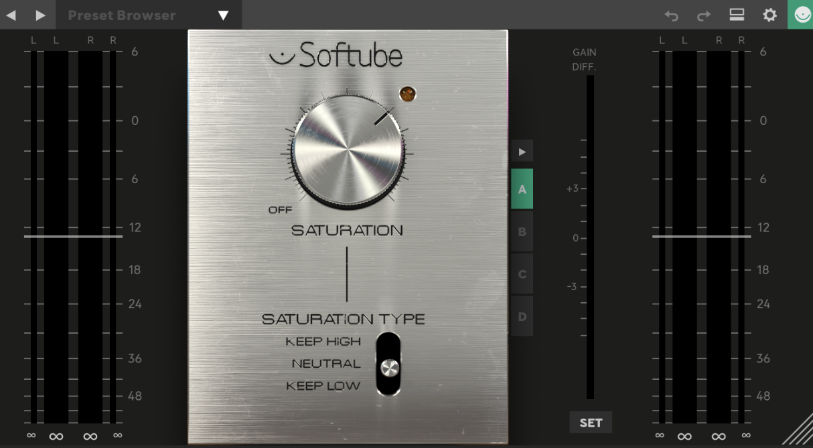
Task: Click -3 on the gain diff scale
Action: tap(572, 287)
